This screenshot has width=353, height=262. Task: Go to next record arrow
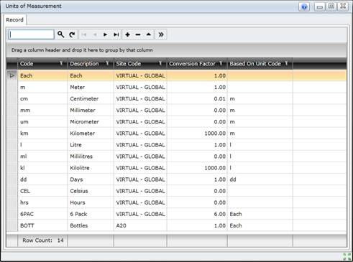pyautogui.click(x=105, y=34)
